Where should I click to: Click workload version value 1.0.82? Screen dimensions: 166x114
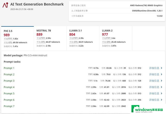(160, 16)
